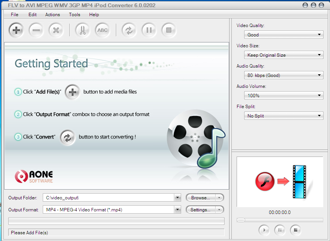The image size is (330, 241).
Task: Open the scissors Trim tool
Action: click(x=82, y=30)
